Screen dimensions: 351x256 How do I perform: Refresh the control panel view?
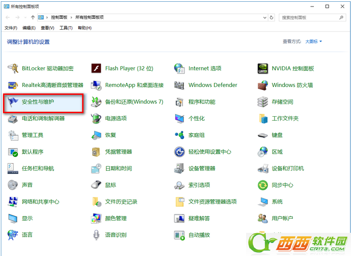point(271,17)
